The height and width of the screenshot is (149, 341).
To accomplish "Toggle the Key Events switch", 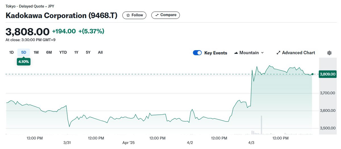I will pyautogui.click(x=197, y=53).
